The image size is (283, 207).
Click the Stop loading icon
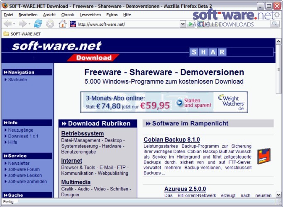tap(50, 24)
